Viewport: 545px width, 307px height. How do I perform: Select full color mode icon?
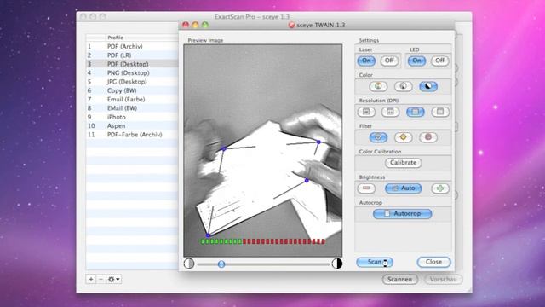point(378,86)
